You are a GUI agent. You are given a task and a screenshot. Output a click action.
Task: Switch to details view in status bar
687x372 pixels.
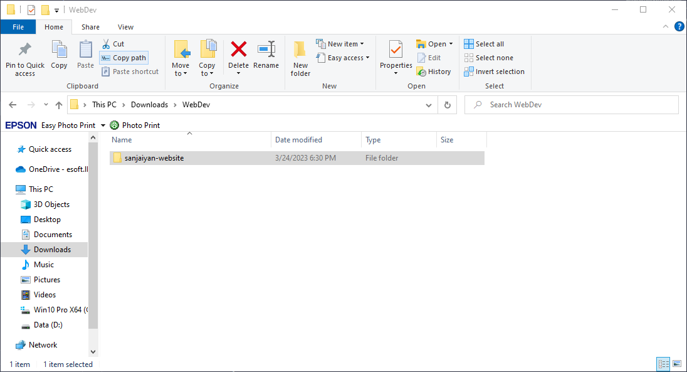click(x=663, y=364)
